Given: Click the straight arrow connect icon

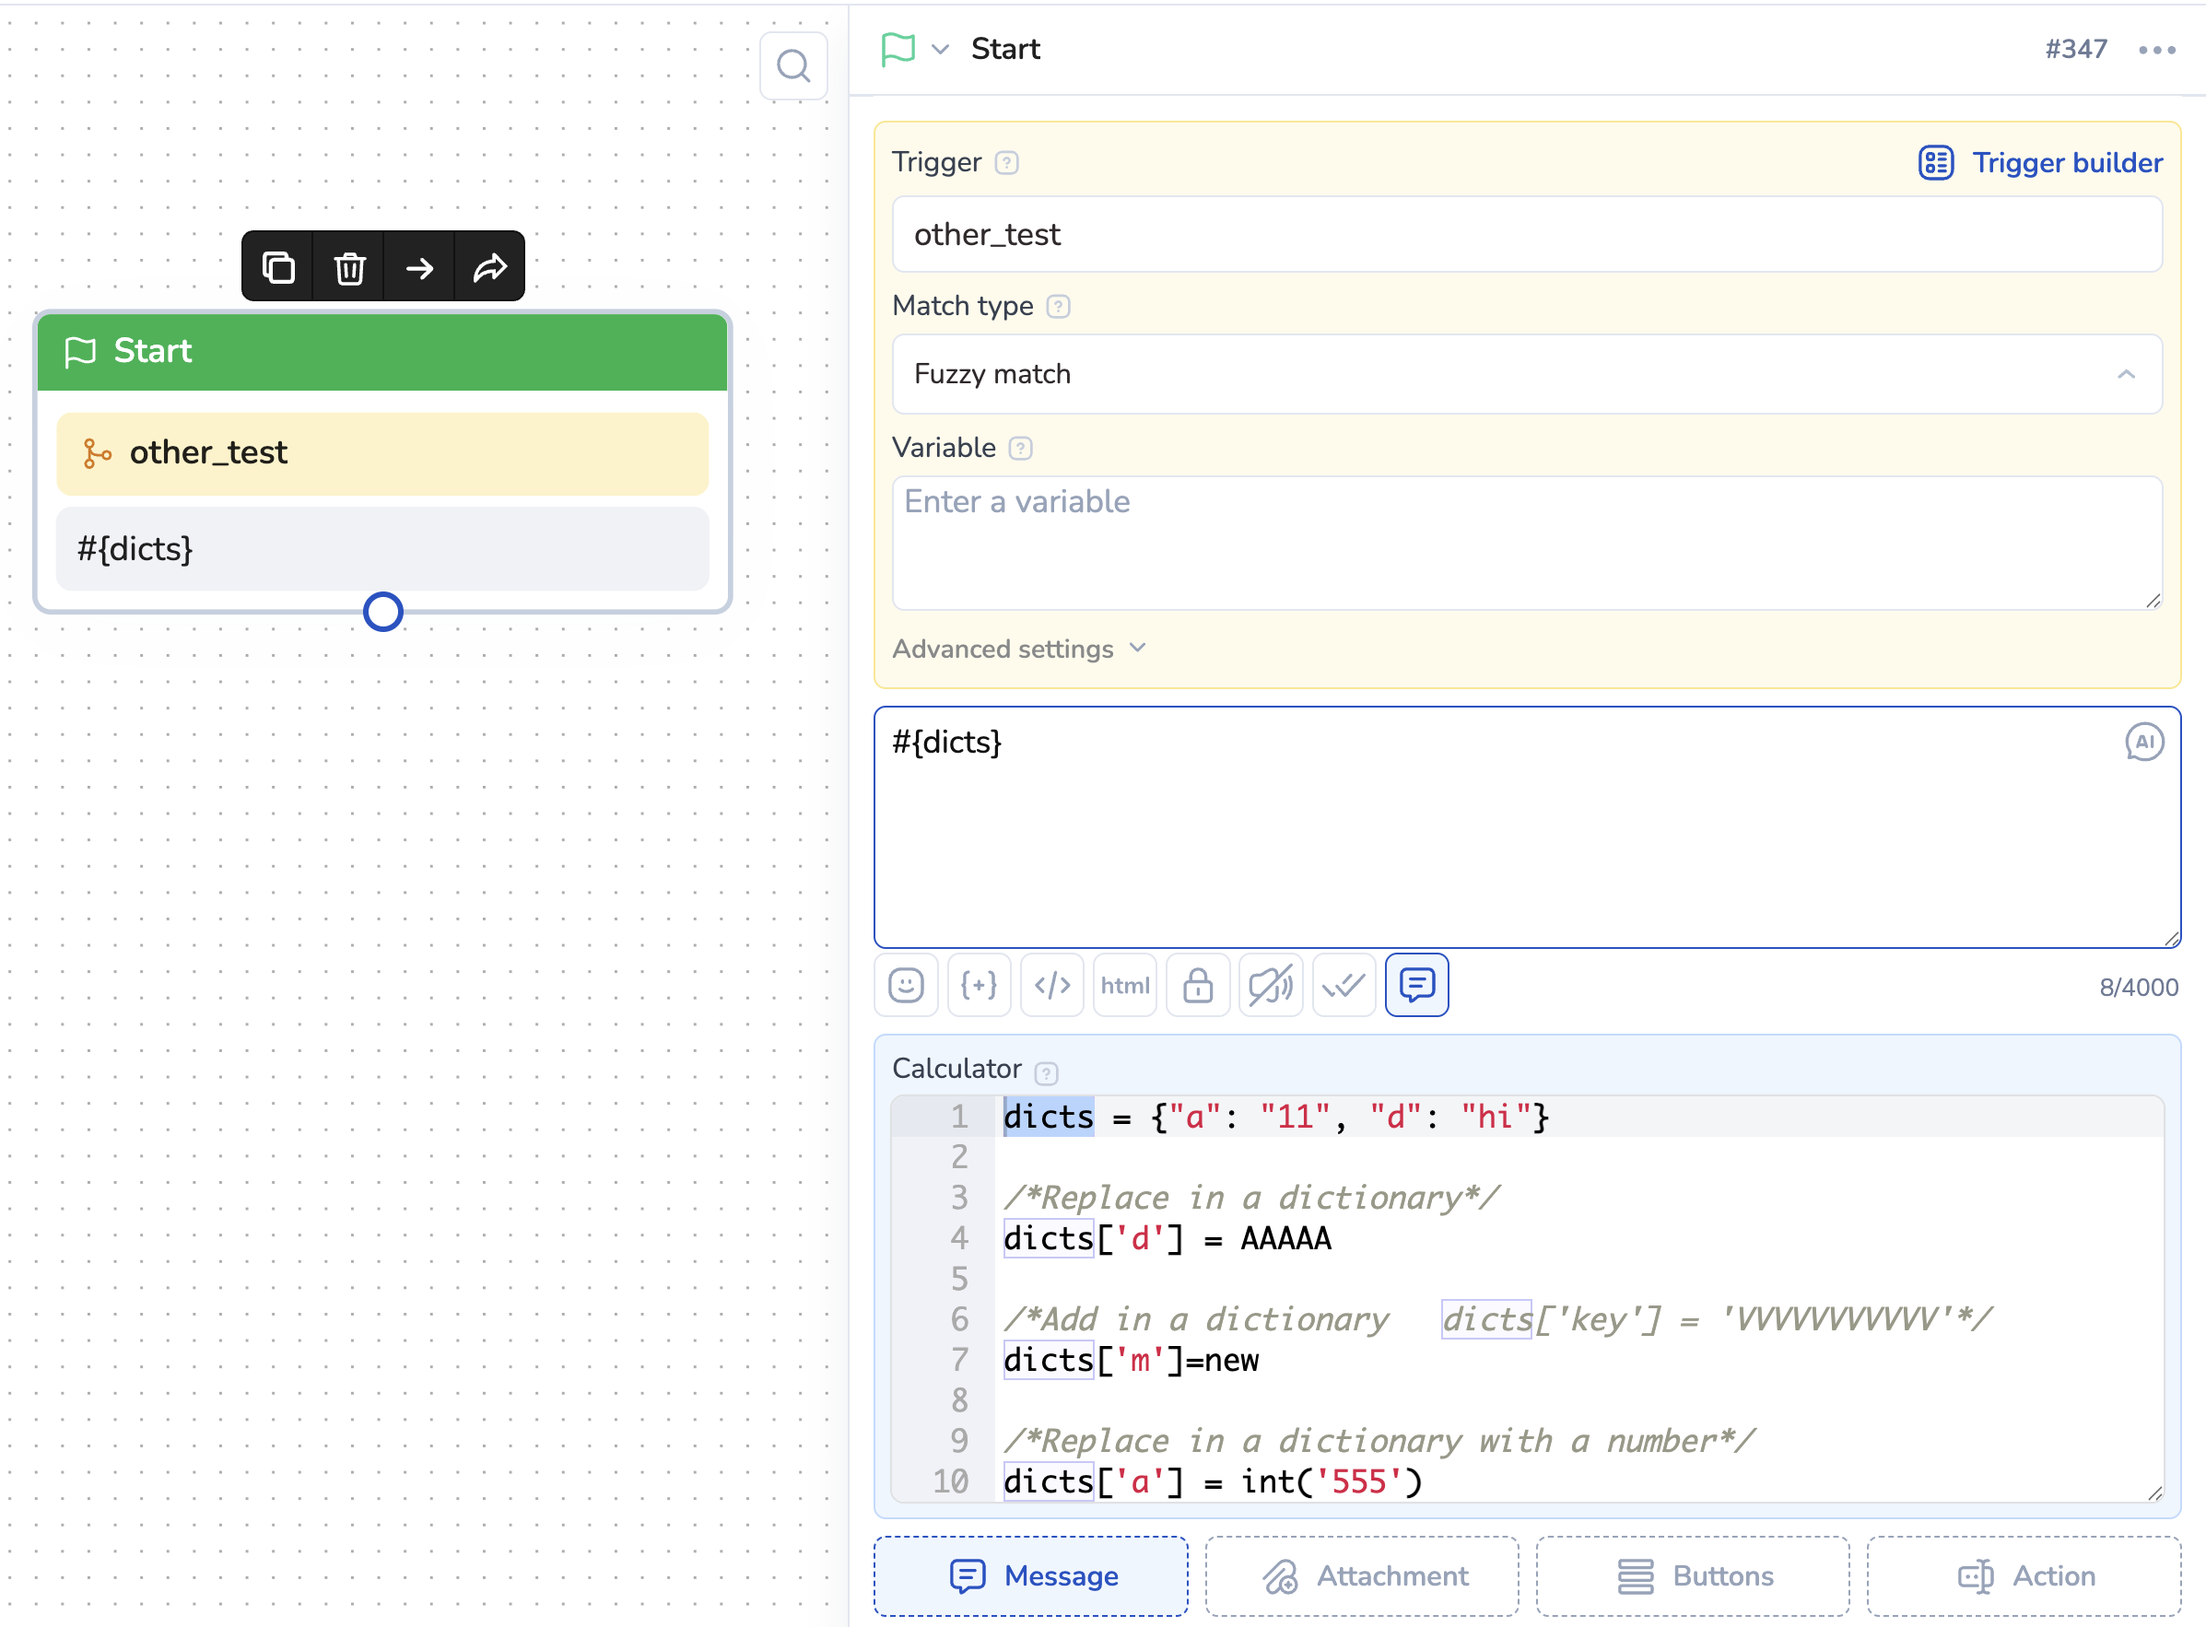Looking at the screenshot, I should click(419, 267).
